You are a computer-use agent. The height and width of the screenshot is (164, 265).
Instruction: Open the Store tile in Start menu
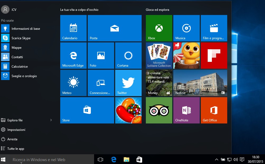[87, 110]
